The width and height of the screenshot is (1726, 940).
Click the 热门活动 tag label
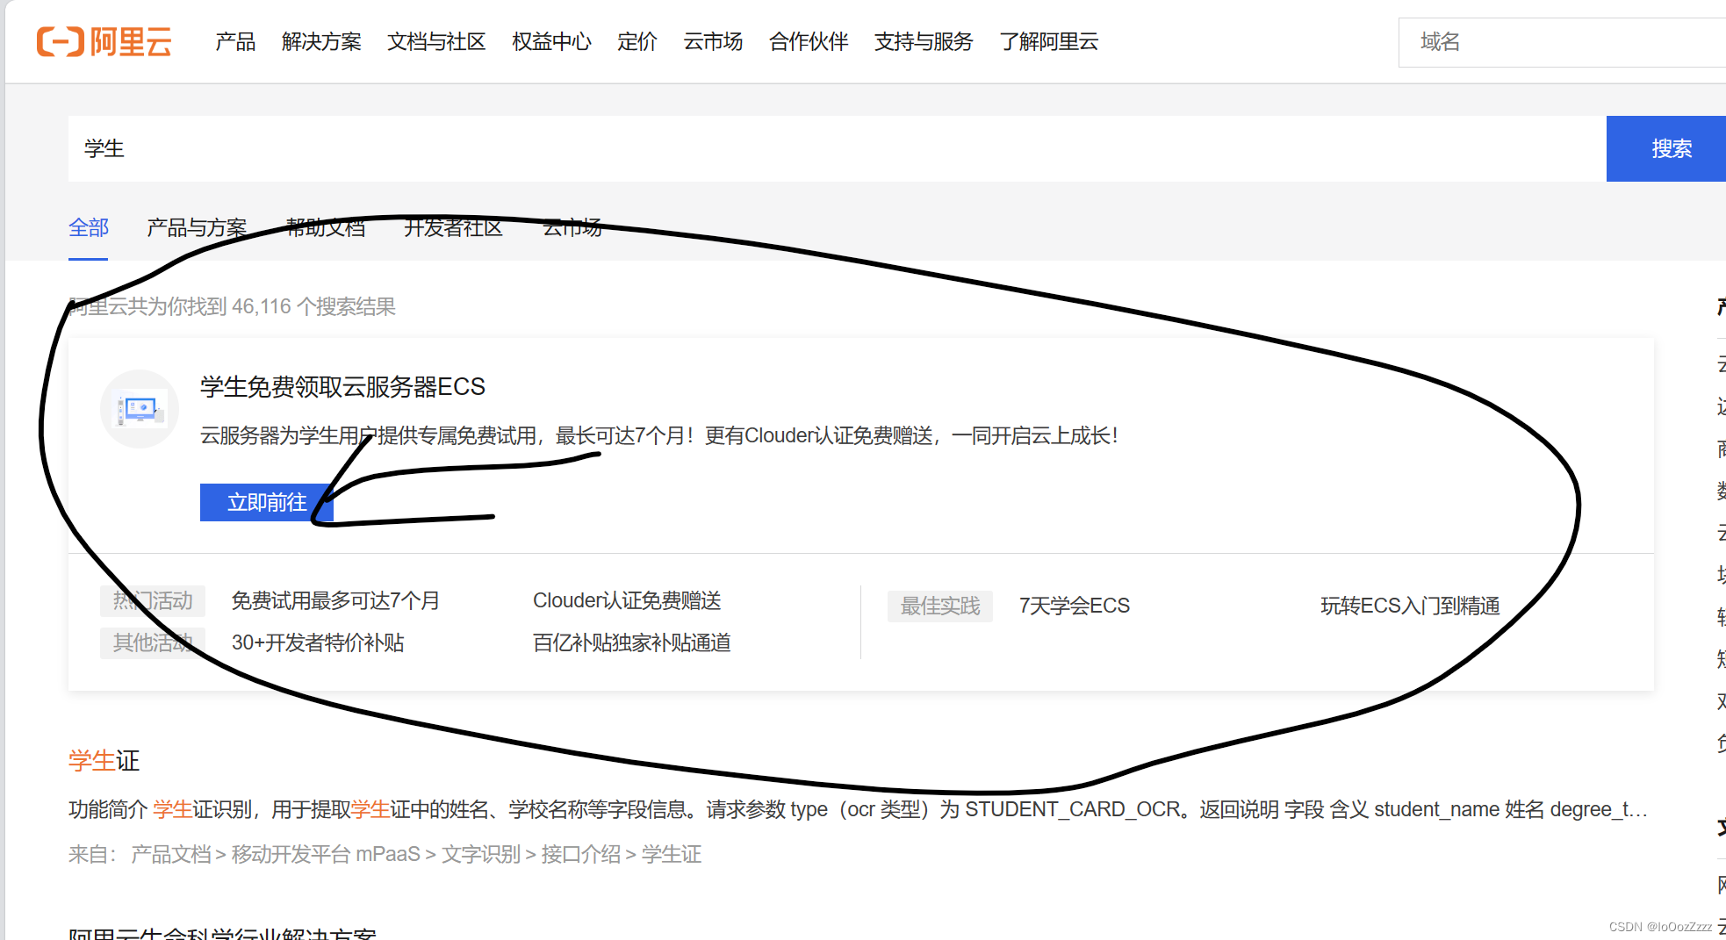pos(153,600)
